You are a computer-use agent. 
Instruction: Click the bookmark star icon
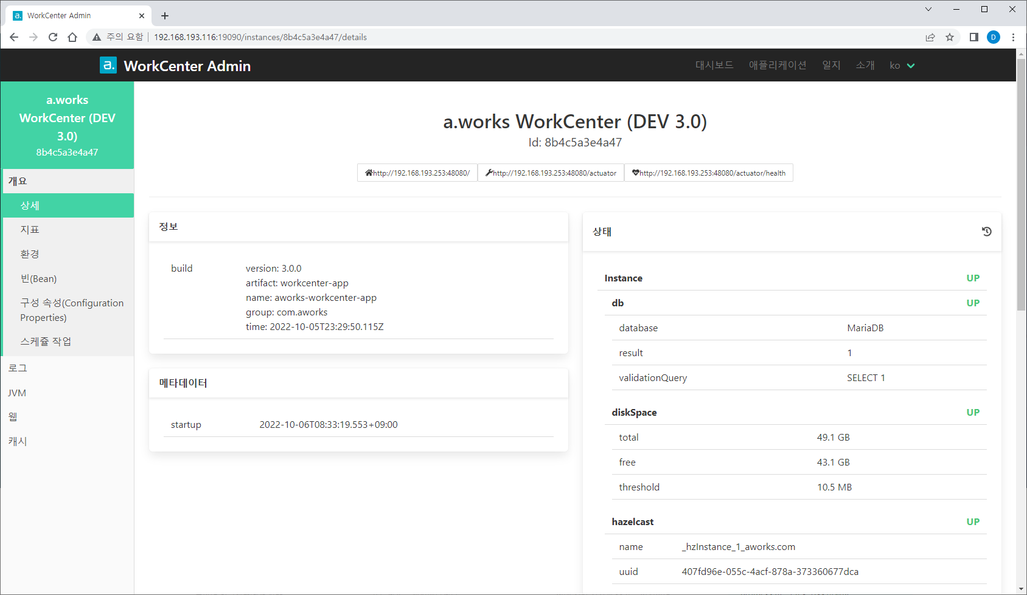coord(950,37)
